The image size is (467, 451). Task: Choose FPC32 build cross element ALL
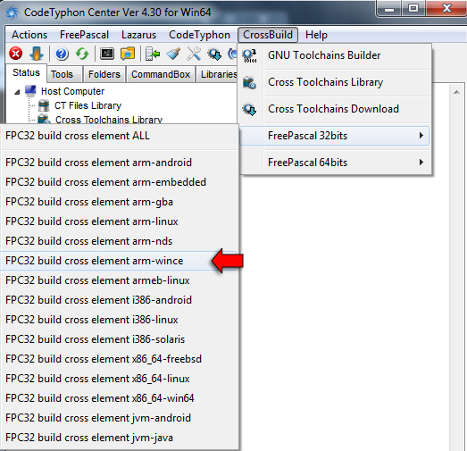119,136
